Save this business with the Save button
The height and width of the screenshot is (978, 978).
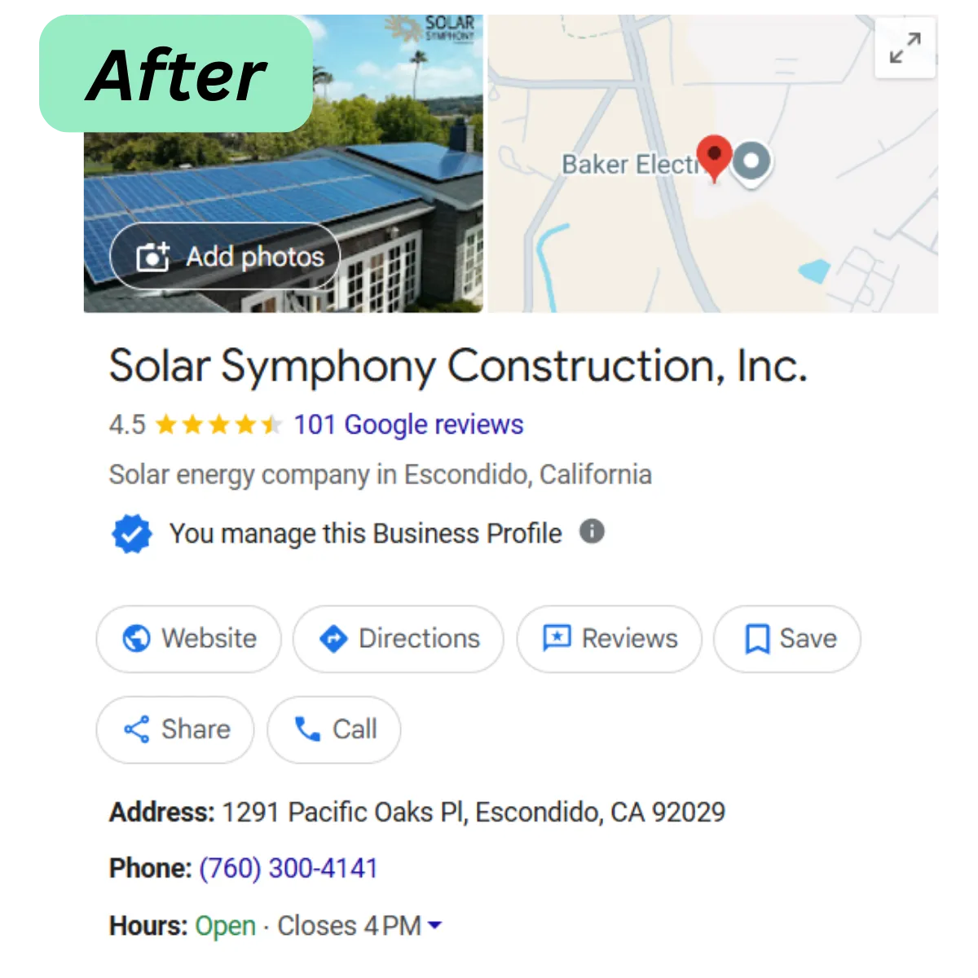tap(787, 639)
